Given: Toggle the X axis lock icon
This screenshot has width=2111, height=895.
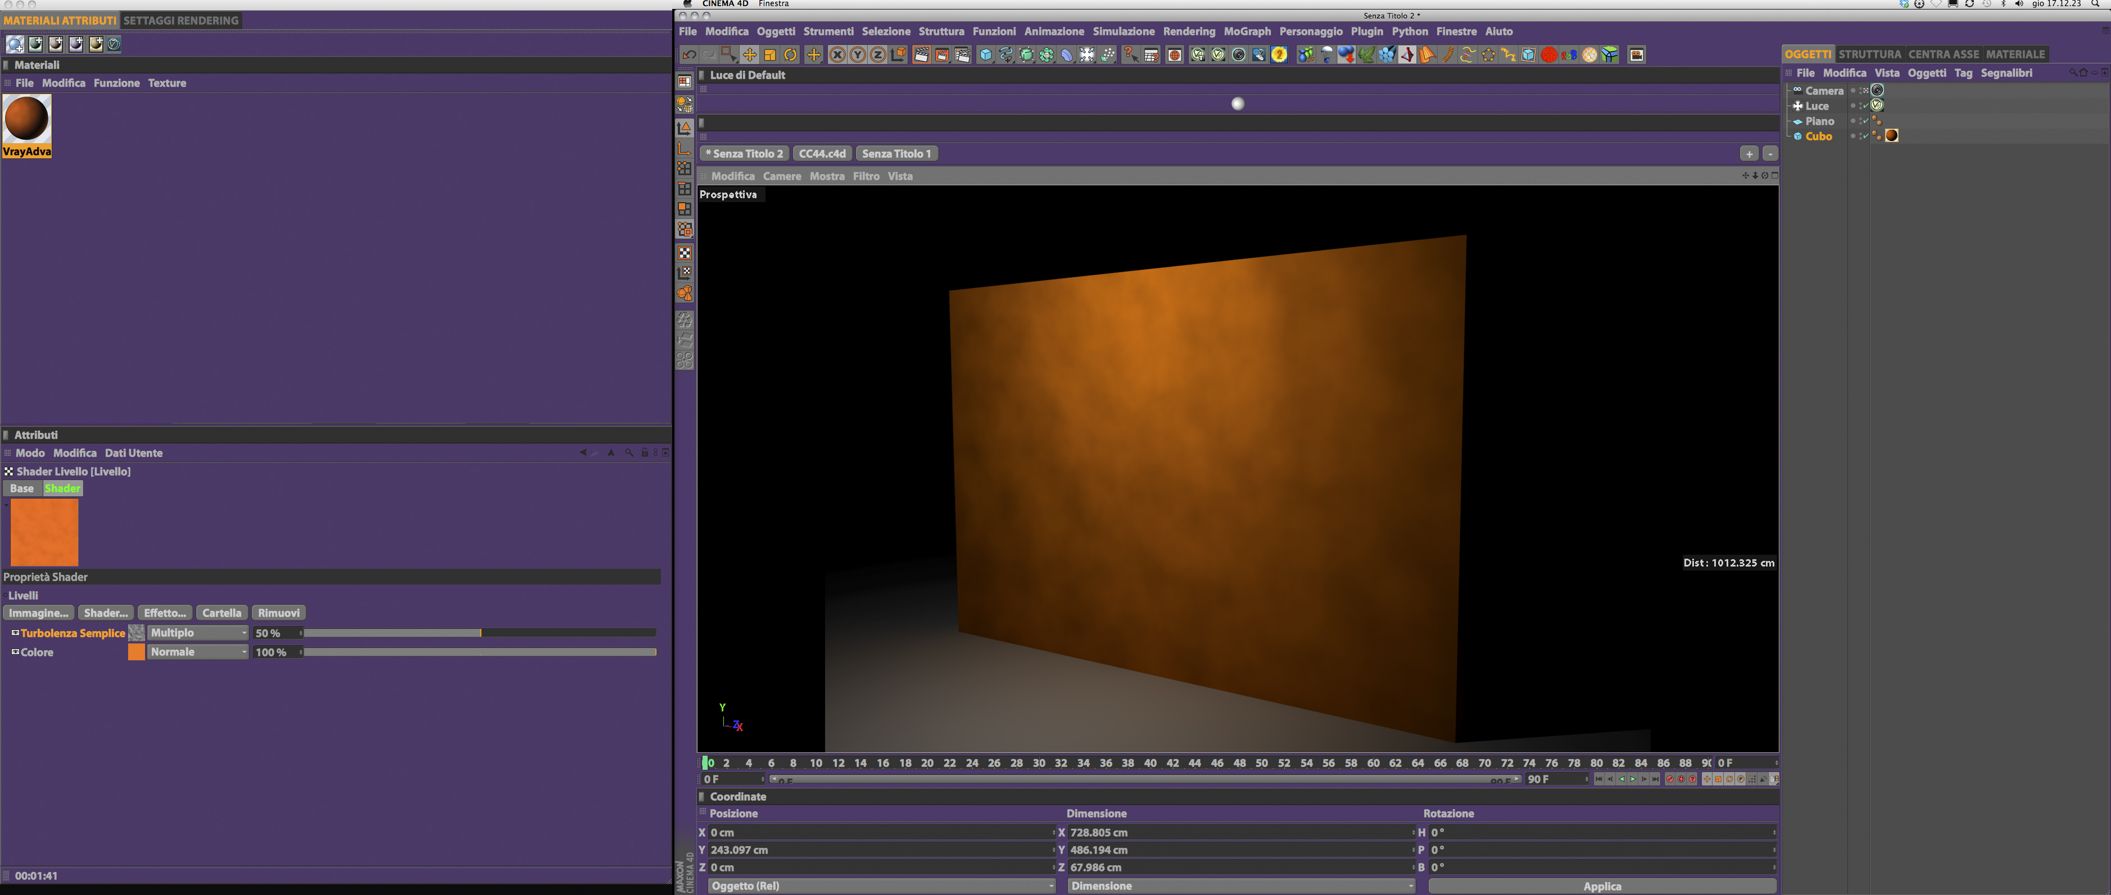Looking at the screenshot, I should point(837,55).
